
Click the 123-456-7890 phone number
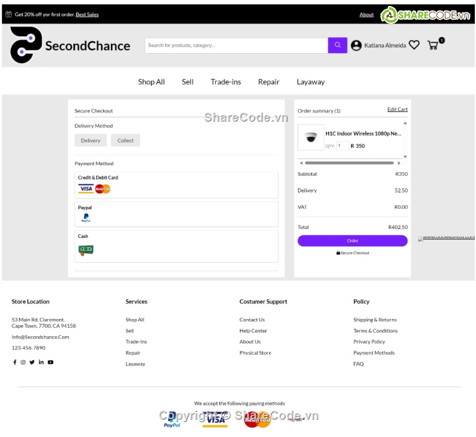pos(28,348)
